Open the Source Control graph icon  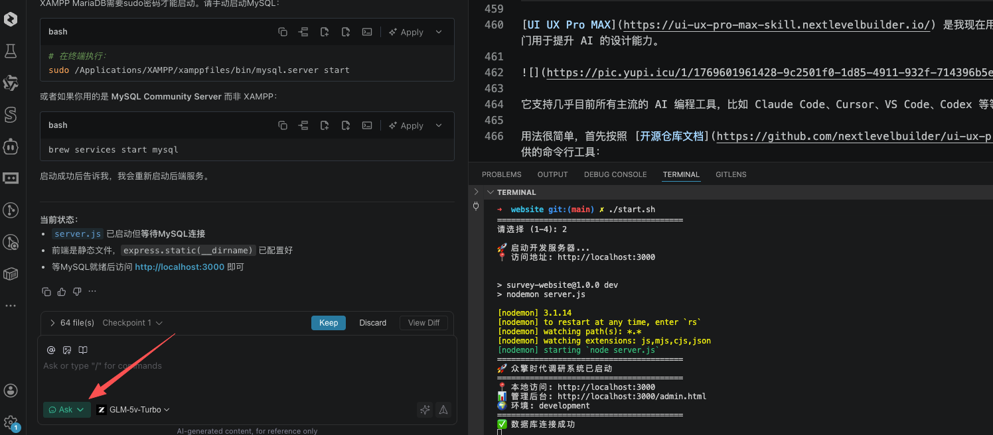[x=11, y=210]
